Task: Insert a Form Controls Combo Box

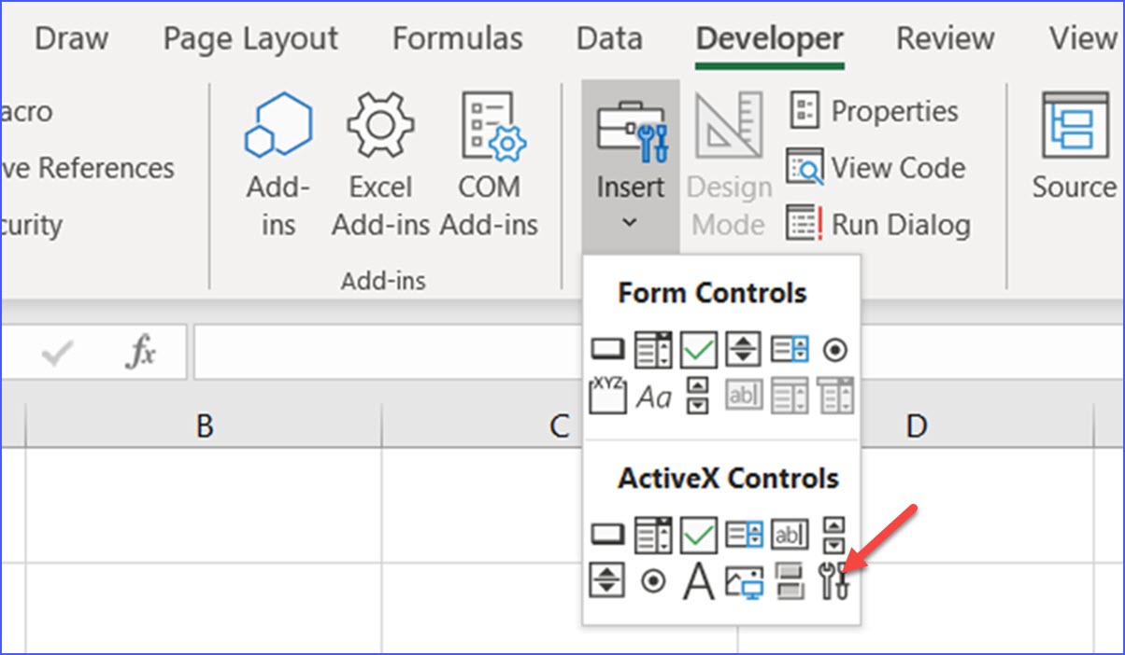Action: (653, 350)
